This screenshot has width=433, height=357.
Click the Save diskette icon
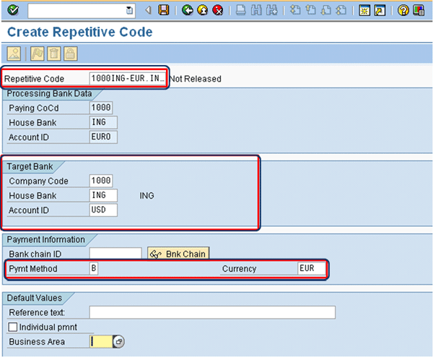click(x=164, y=10)
